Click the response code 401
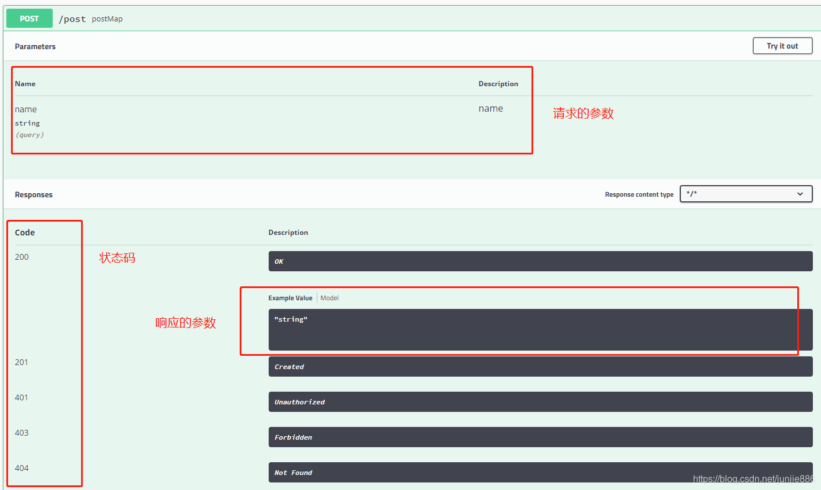The image size is (821, 490). tap(21, 397)
